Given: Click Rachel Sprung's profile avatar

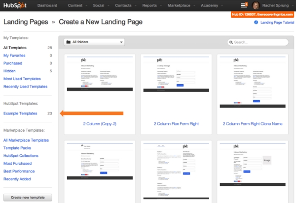Looking at the screenshot, I should point(256,5).
